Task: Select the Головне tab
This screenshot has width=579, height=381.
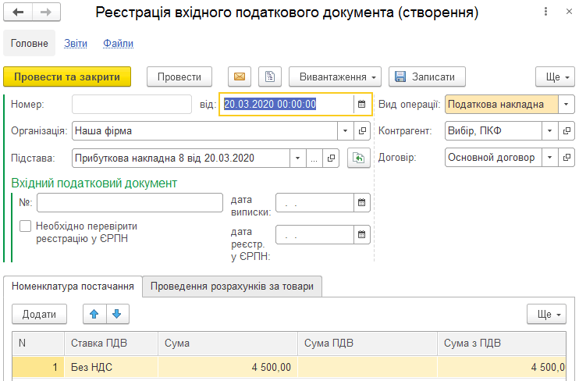Action: click(29, 43)
